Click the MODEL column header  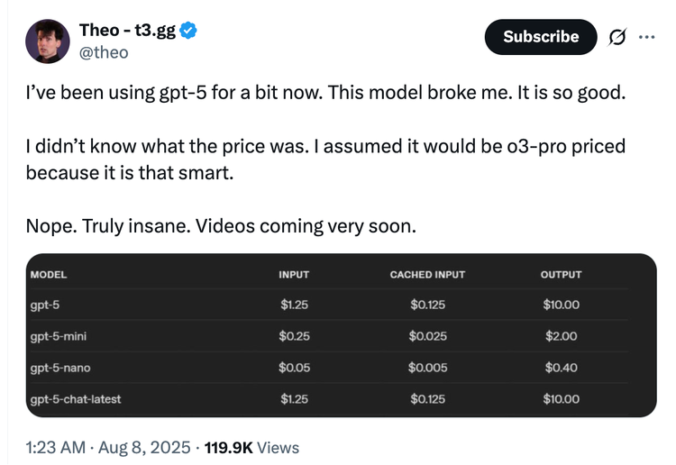(x=49, y=275)
